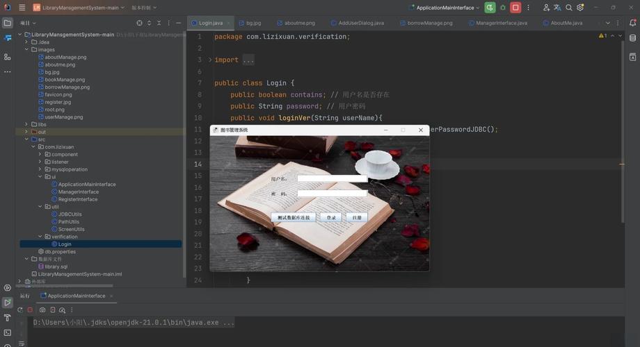Click the 用户名 text input field

click(x=332, y=179)
